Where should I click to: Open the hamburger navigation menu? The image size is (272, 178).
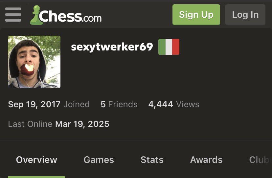tap(13, 14)
